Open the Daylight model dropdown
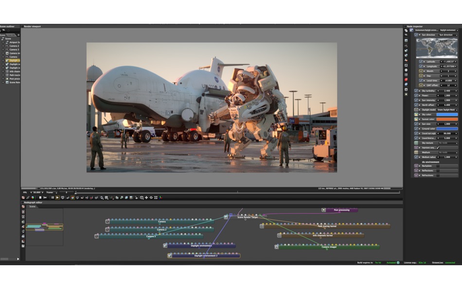Image resolution: width=462 pixels, height=289 pixels. point(447,109)
